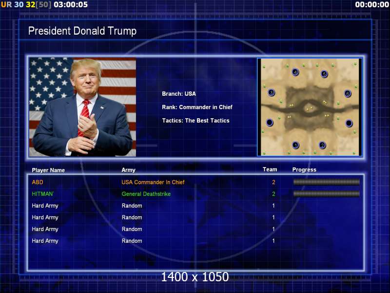
Task: Click team number 2 in the HITMAN' row
Action: pos(273,194)
